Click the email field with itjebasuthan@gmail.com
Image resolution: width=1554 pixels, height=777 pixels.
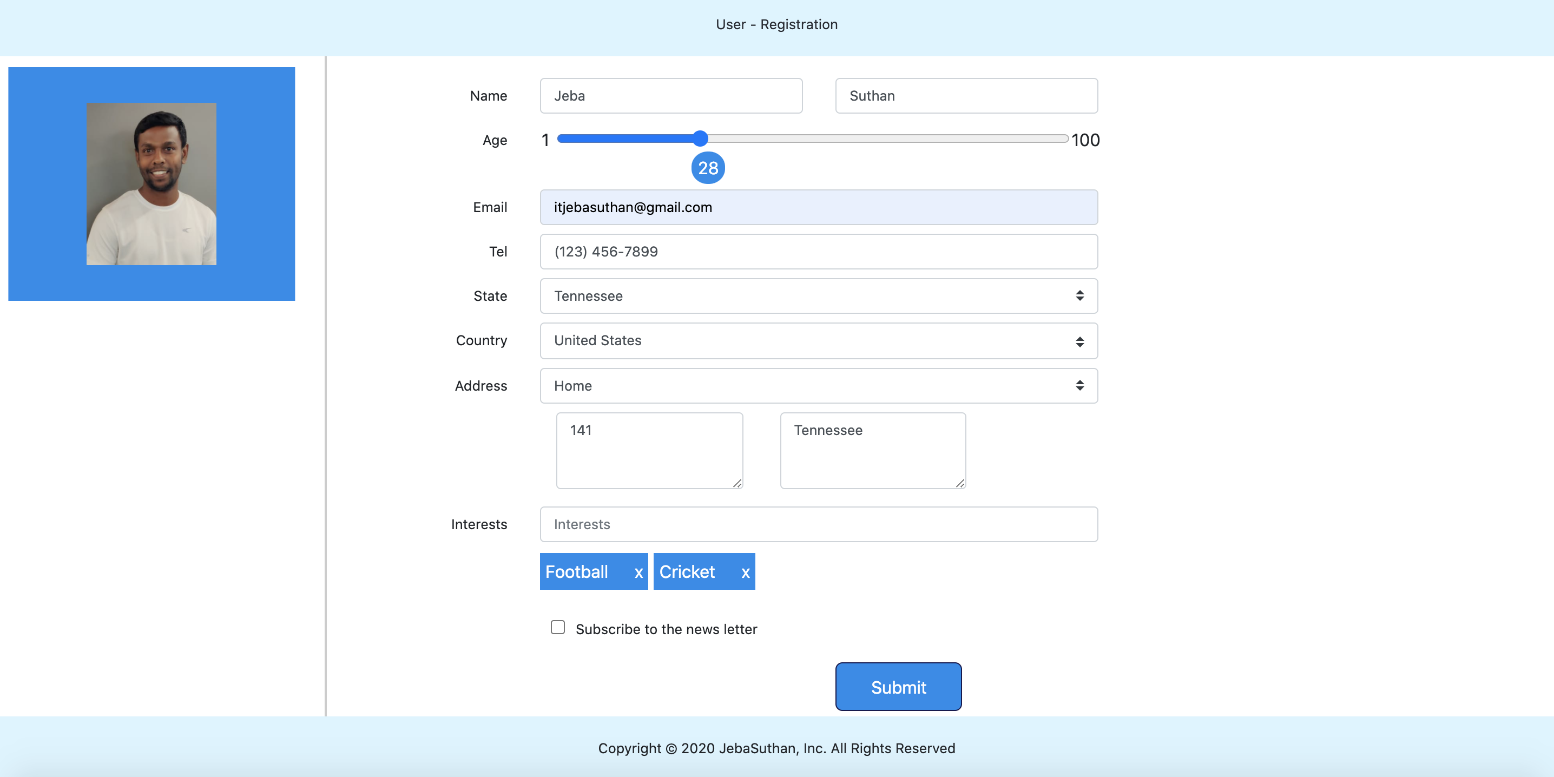click(x=818, y=207)
